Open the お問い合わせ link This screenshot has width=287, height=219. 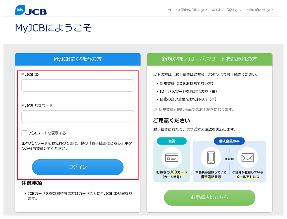(x=256, y=10)
